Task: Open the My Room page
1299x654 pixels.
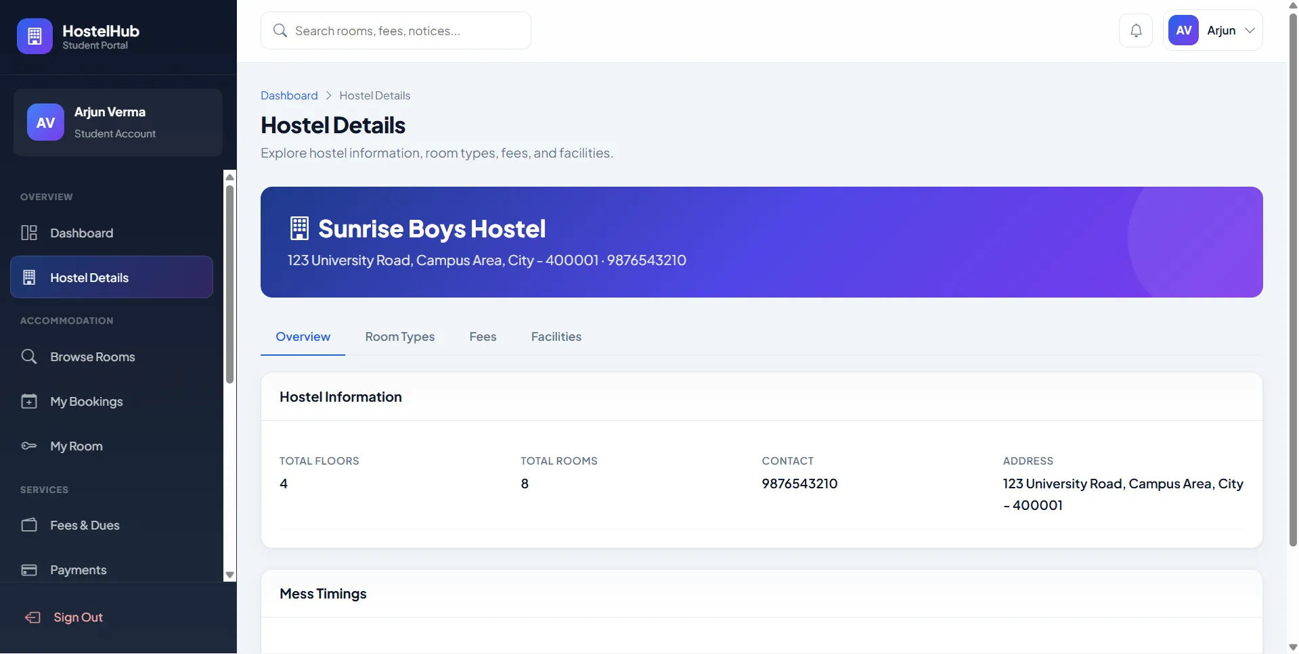Action: tap(112, 446)
